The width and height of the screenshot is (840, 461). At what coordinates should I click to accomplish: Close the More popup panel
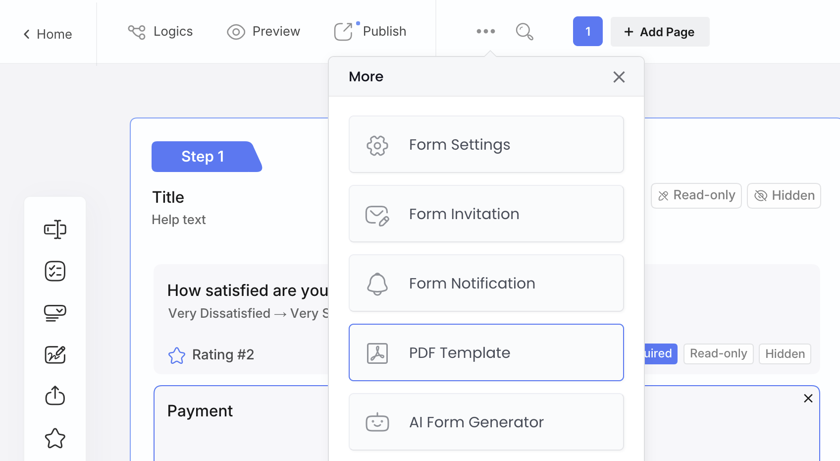pos(619,77)
